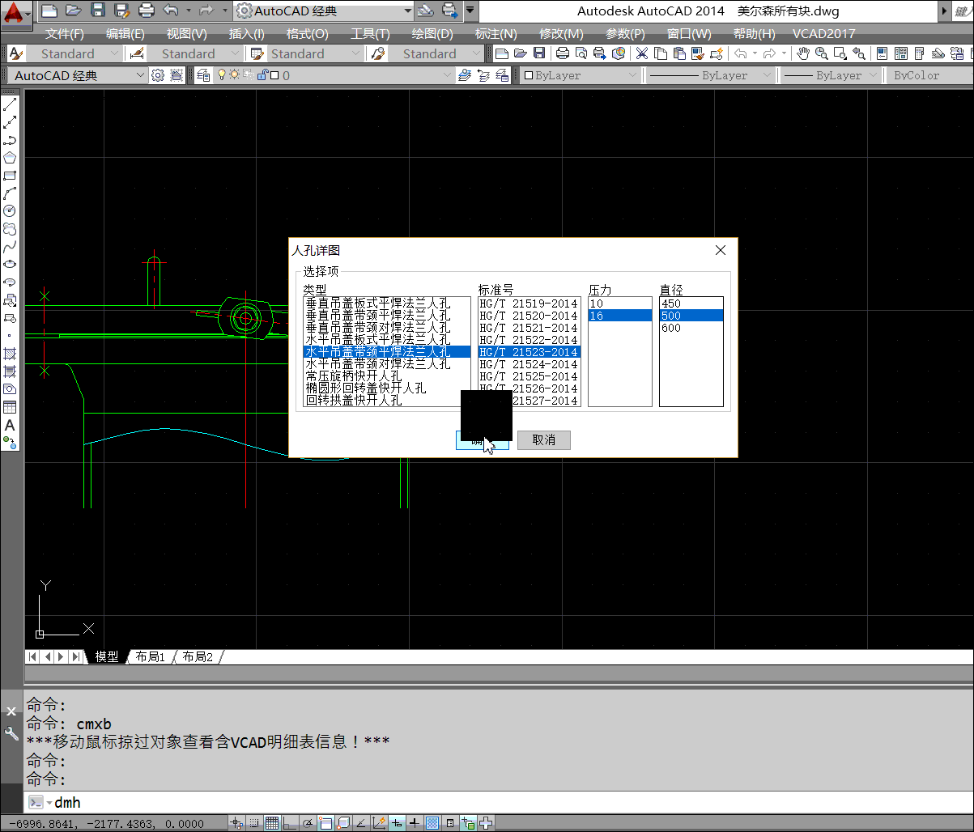Select the Rectangle draw tool
The image size is (974, 832).
10,176
